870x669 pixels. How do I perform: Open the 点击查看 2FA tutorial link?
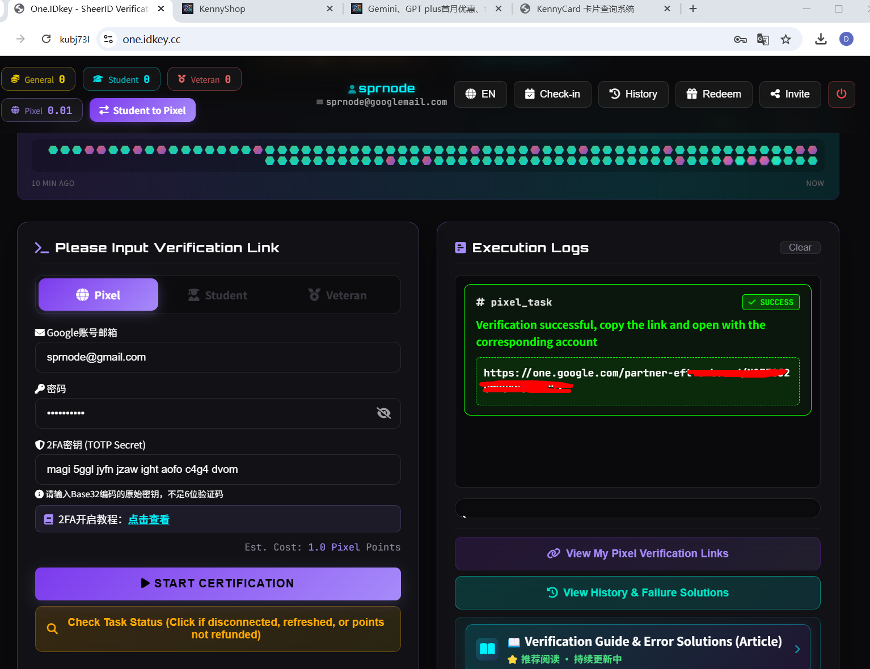(x=149, y=519)
